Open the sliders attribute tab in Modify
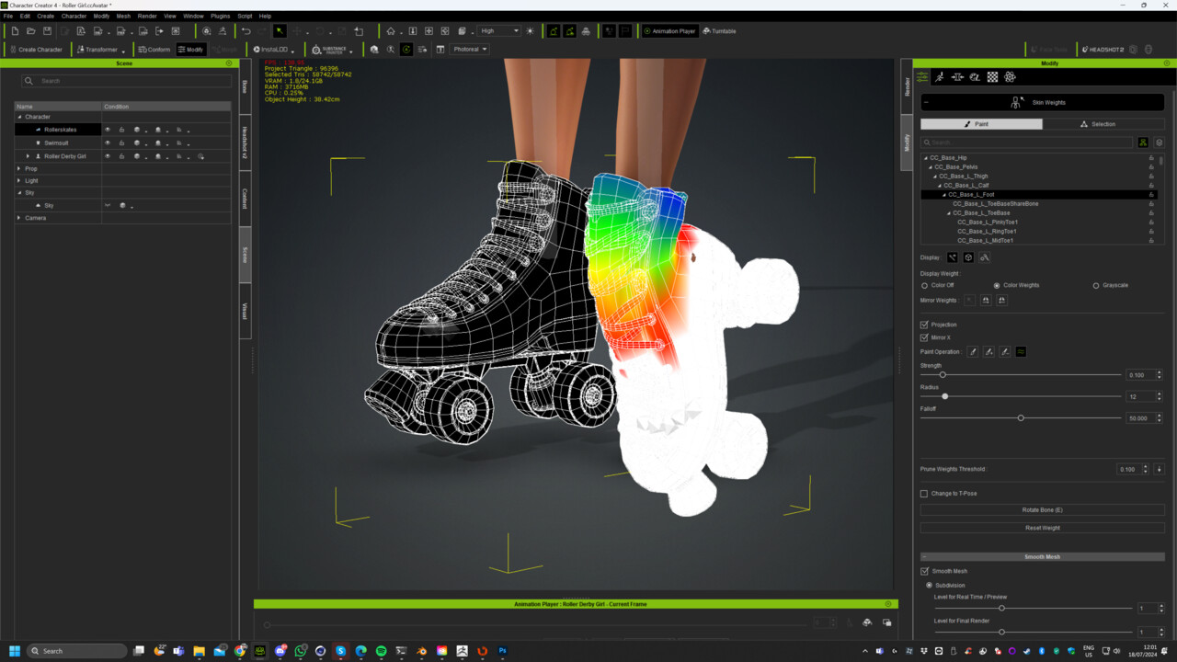 [922, 77]
